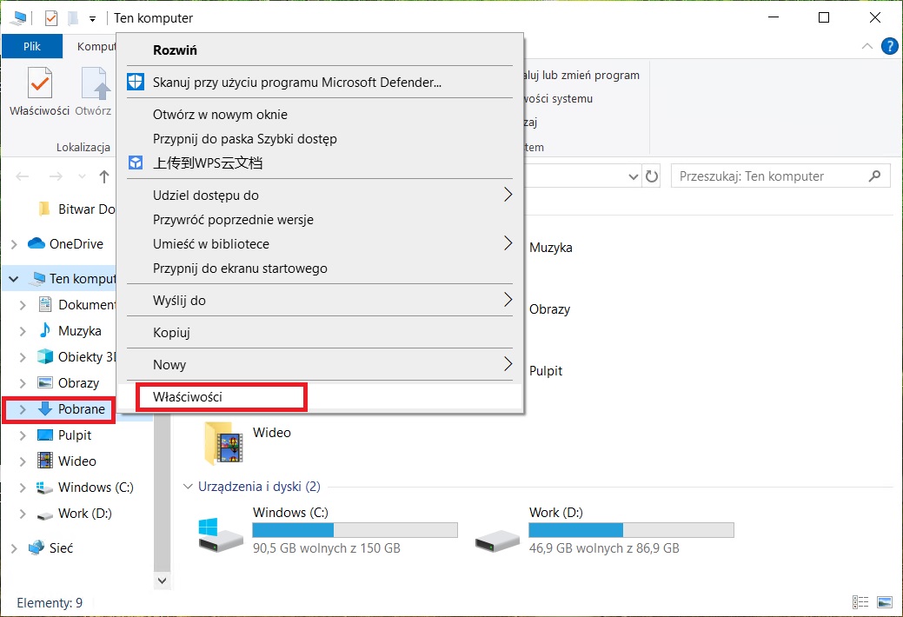Screen dimensions: 903x617
Task: Select Właściwości in the context menu
Action: pos(188,396)
